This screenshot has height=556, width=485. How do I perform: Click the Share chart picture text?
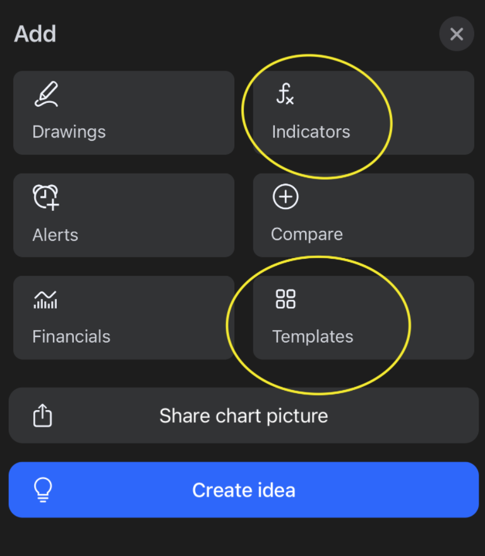coord(243,416)
